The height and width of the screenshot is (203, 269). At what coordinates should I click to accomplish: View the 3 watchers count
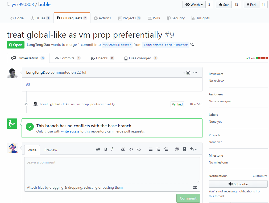click(x=209, y=5)
